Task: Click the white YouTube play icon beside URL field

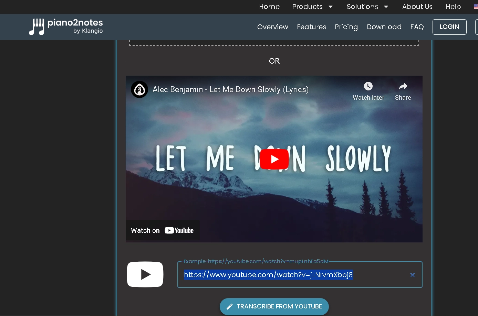Action: (145, 274)
